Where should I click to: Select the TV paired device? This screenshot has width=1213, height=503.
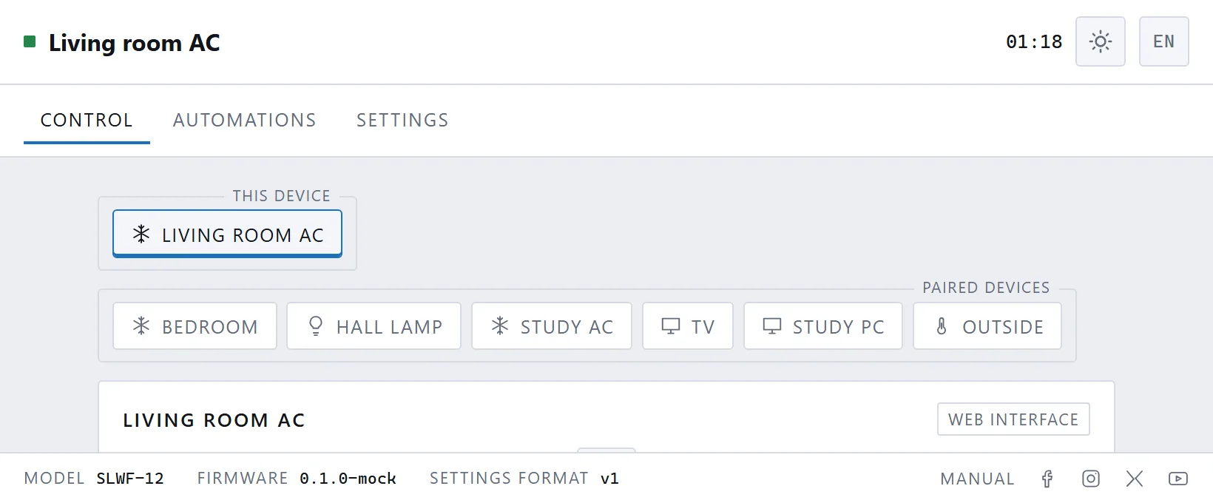[688, 325]
